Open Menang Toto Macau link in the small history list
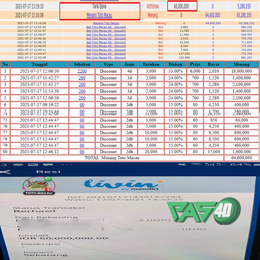This screenshot has width=260, height=260. [x=106, y=23]
